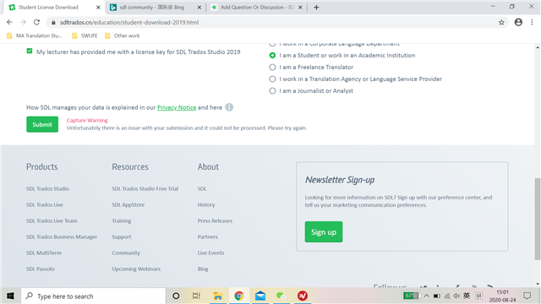Open the SDL Trados Business Manager link
541x304 pixels.
tap(62, 236)
